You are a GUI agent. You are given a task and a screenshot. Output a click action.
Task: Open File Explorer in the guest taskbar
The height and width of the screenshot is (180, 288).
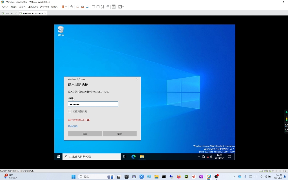coord(142,157)
